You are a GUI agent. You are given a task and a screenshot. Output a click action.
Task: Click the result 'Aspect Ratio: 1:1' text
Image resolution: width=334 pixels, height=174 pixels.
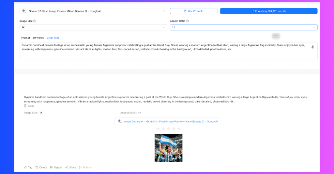(131, 113)
